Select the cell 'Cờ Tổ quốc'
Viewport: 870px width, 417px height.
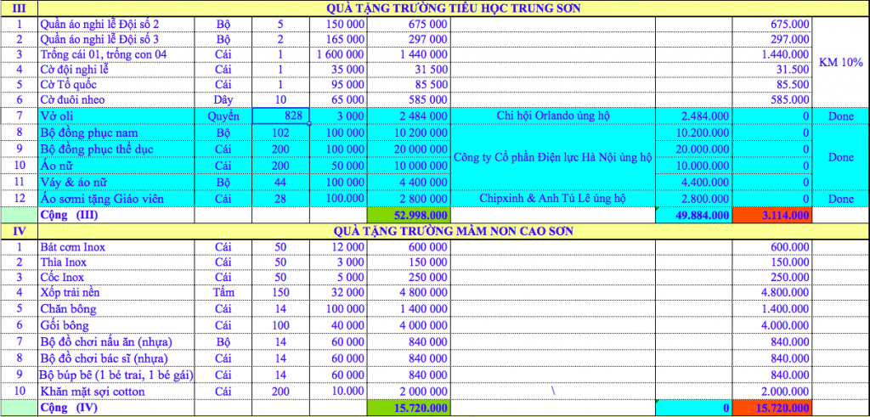point(116,85)
